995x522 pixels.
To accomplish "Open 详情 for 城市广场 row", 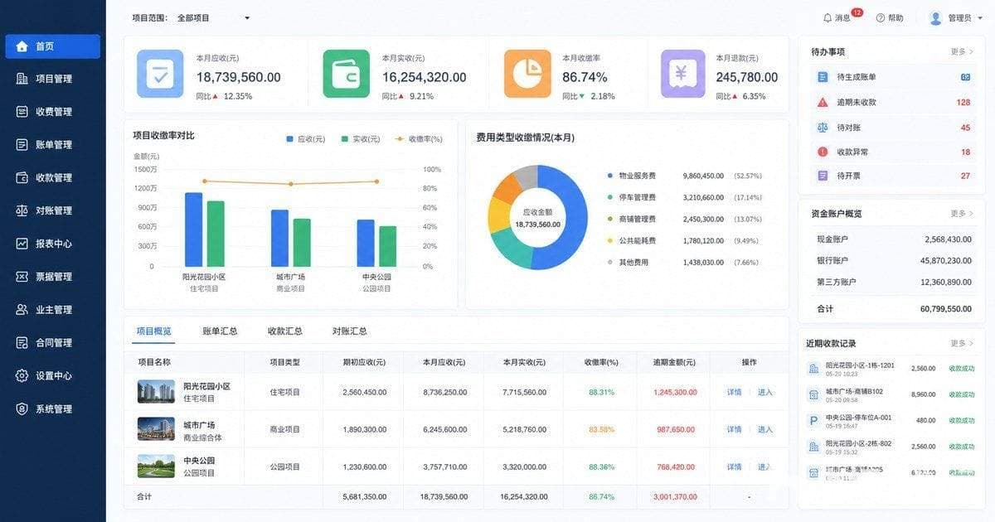I will [734, 429].
